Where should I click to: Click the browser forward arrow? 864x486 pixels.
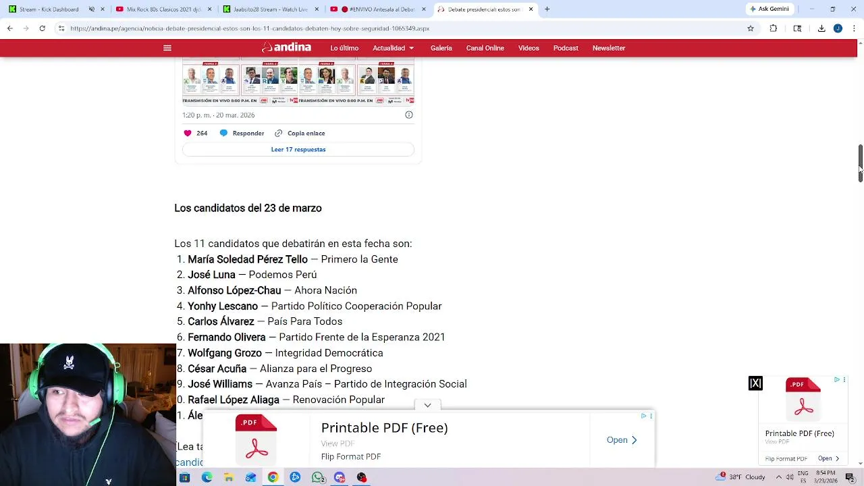[x=26, y=28]
